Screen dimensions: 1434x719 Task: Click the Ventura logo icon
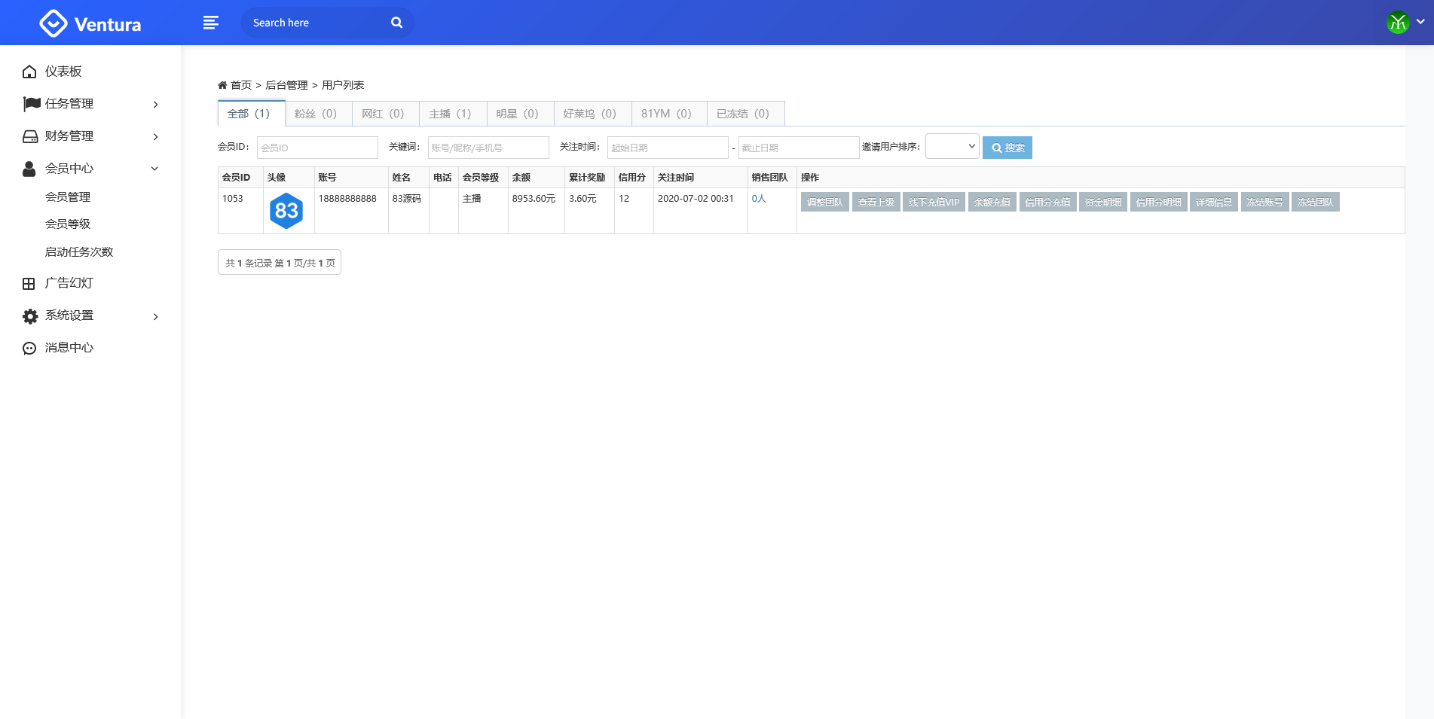point(53,23)
